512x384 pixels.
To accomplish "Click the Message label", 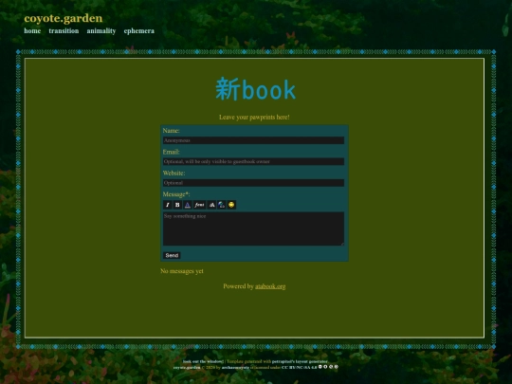I will [176, 194].
